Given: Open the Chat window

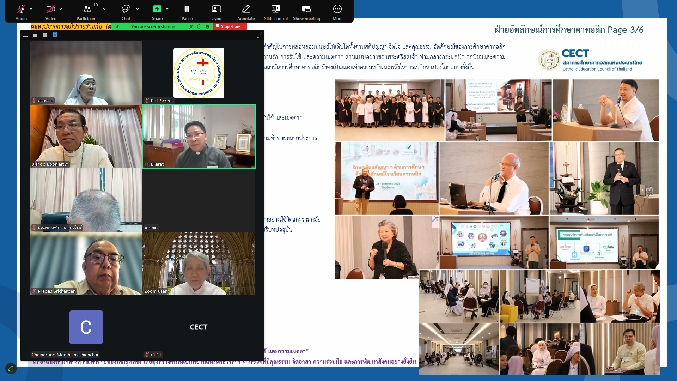Looking at the screenshot, I should [126, 9].
